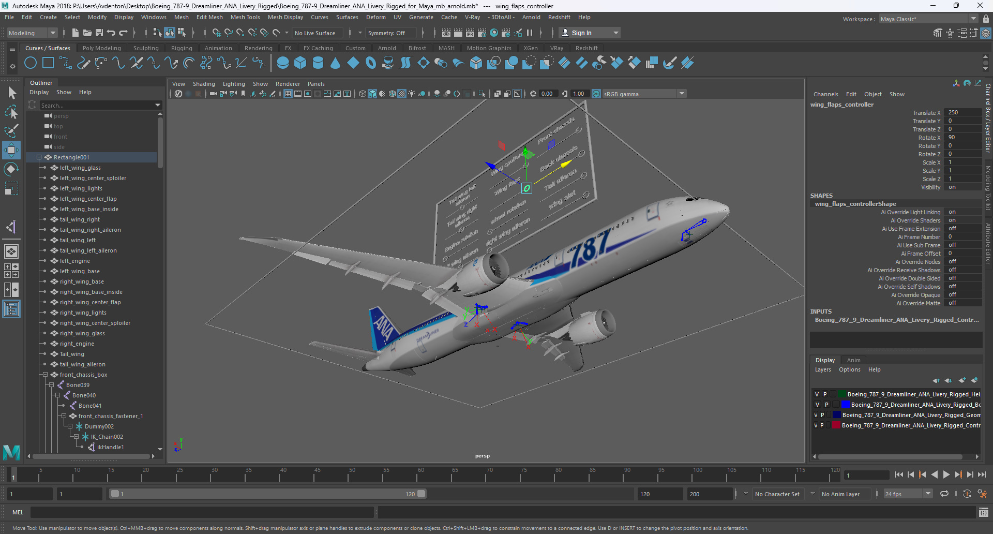The width and height of the screenshot is (993, 534).
Task: Toggle the Outliner panel layout button
Action: coord(11,309)
